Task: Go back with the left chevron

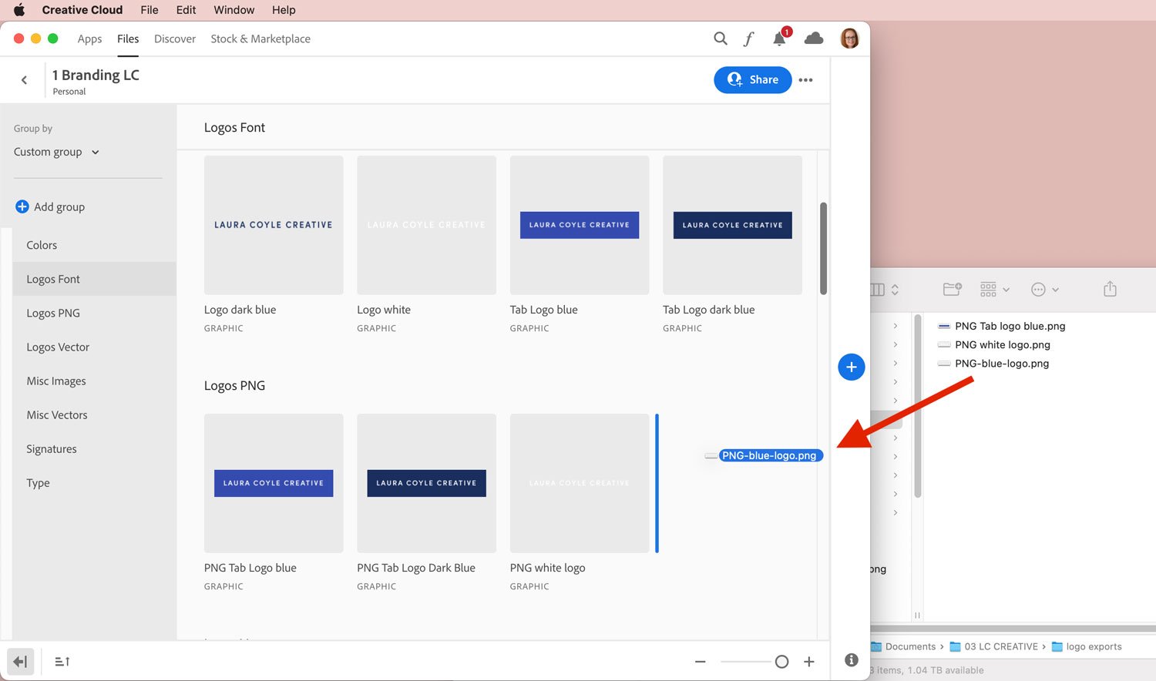Action: [x=25, y=80]
